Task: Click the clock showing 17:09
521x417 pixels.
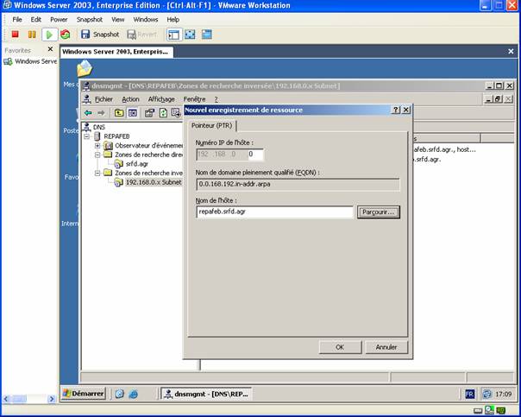Action: tap(504, 394)
